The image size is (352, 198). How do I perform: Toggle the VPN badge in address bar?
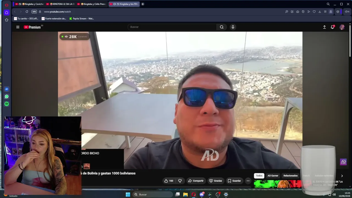click(34, 12)
